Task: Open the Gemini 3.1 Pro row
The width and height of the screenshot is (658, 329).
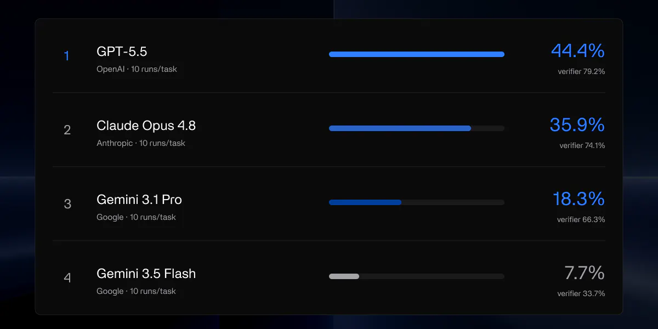Action: [329, 204]
